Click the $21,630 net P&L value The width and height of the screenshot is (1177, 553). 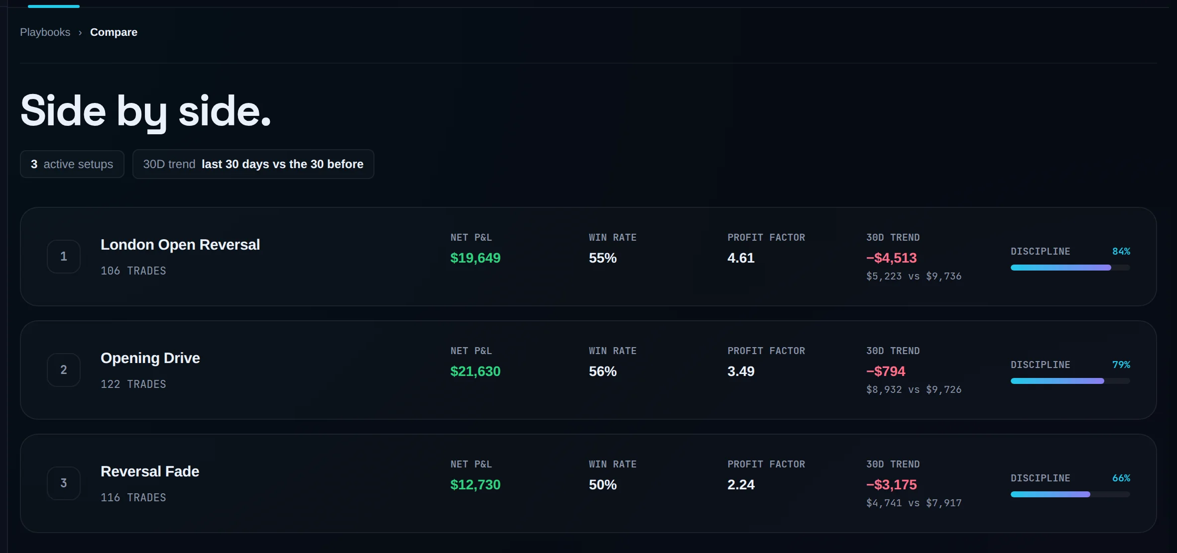click(x=475, y=371)
